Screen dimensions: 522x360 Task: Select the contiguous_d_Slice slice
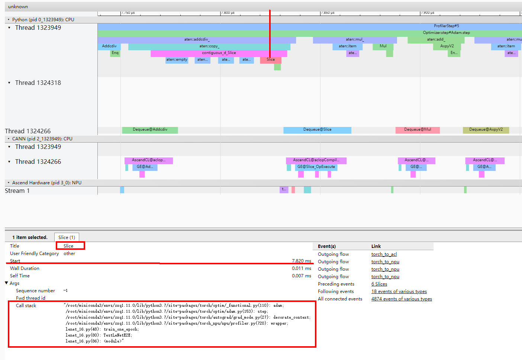219,53
